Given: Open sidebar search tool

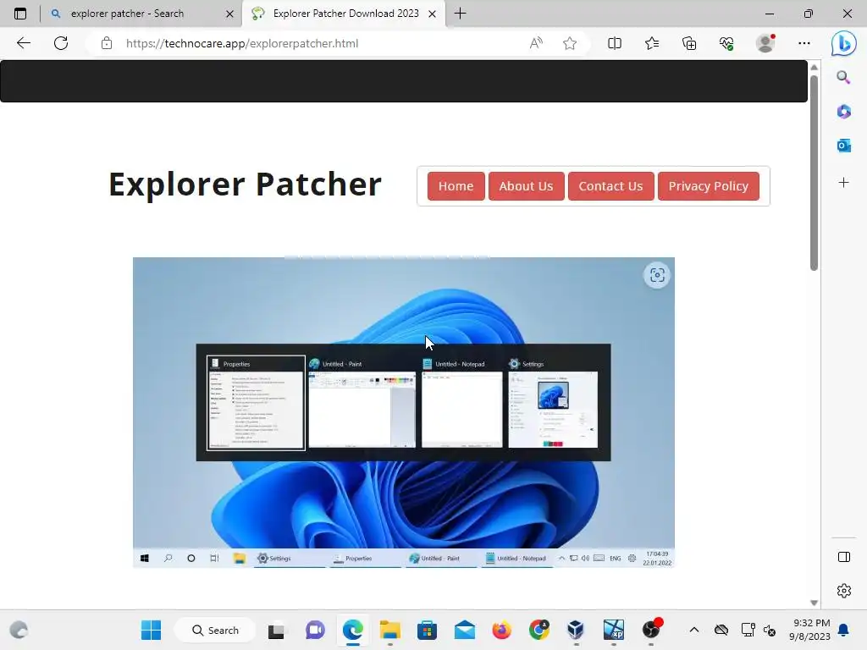Looking at the screenshot, I should pos(843,77).
